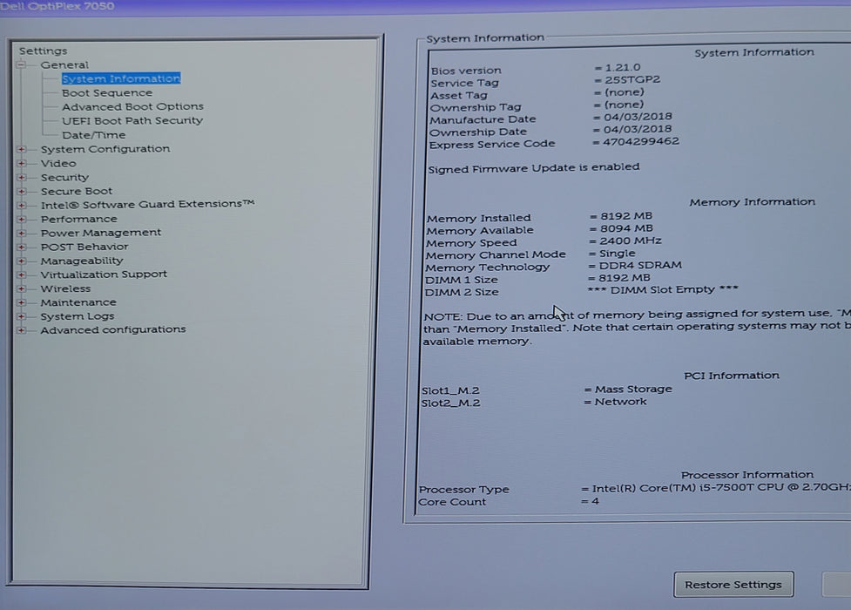Expand the Advanced configurations node
Screen dimensions: 851x610
[21, 330]
